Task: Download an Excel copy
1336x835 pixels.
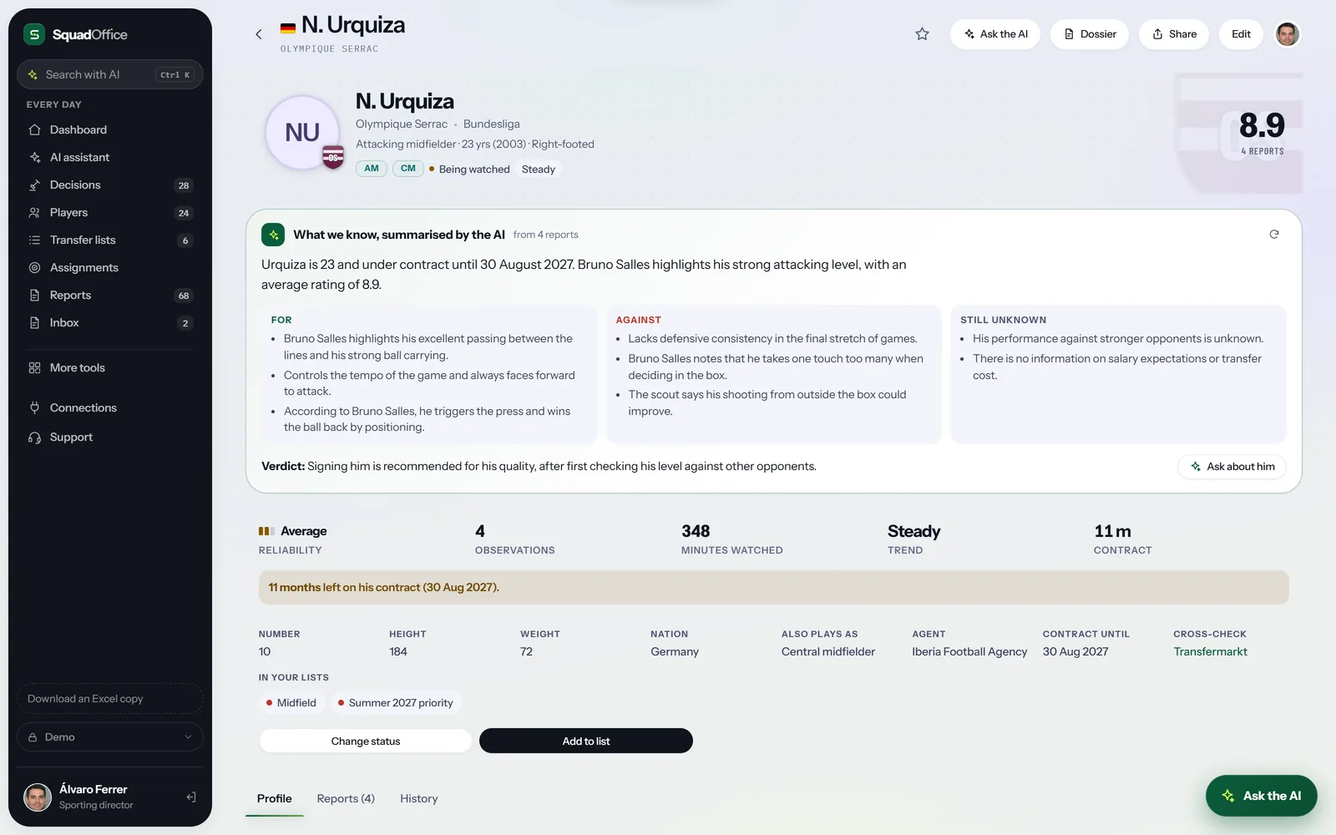Action: coord(110,699)
